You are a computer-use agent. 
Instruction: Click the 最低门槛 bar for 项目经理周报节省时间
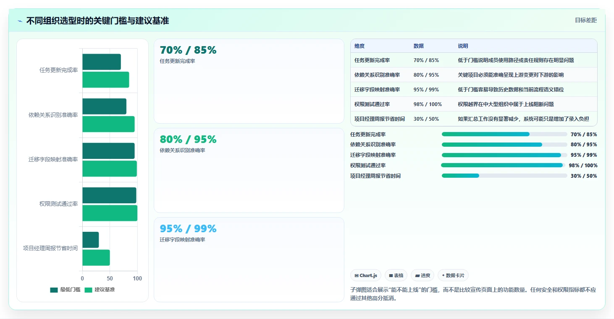[x=91, y=240]
